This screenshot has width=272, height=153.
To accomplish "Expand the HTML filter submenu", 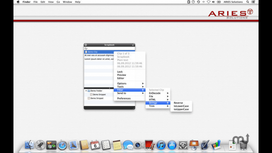I will pyautogui.click(x=158, y=100).
